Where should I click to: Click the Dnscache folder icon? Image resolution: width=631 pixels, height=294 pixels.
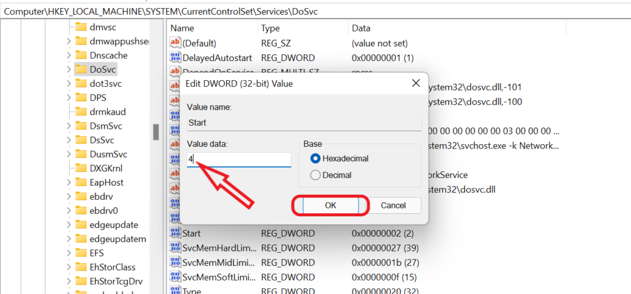pos(81,55)
